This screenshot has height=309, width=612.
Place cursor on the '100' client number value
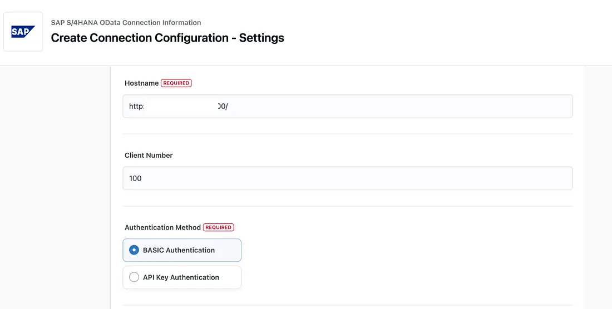135,178
